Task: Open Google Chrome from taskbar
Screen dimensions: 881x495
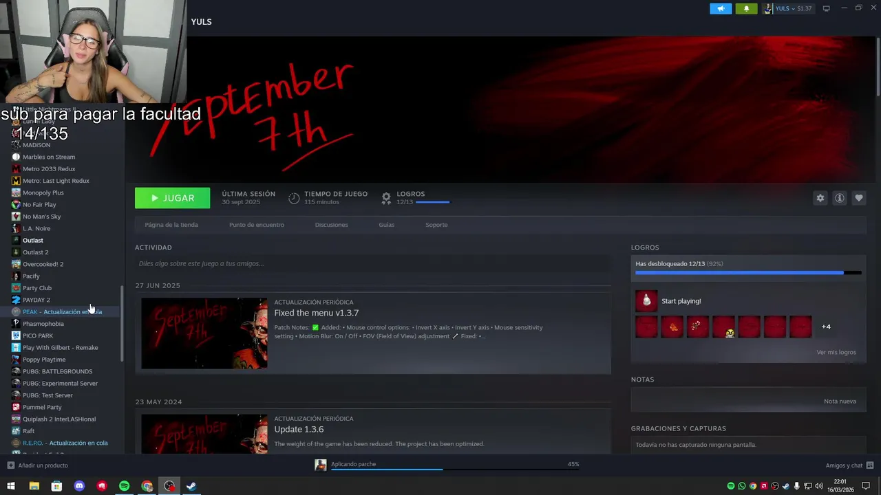Action: 147,486
